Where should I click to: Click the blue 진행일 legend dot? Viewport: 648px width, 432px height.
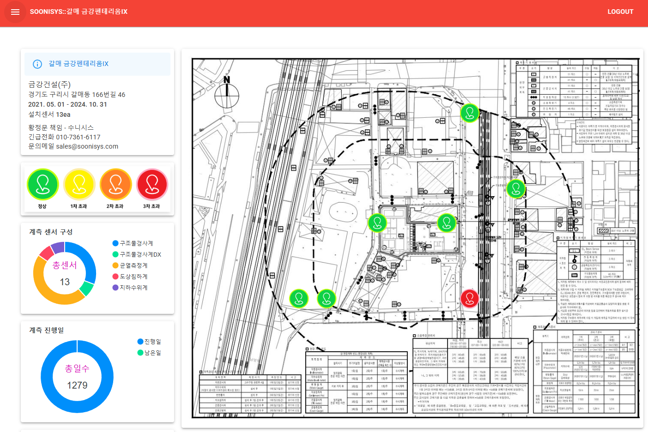[x=140, y=342]
